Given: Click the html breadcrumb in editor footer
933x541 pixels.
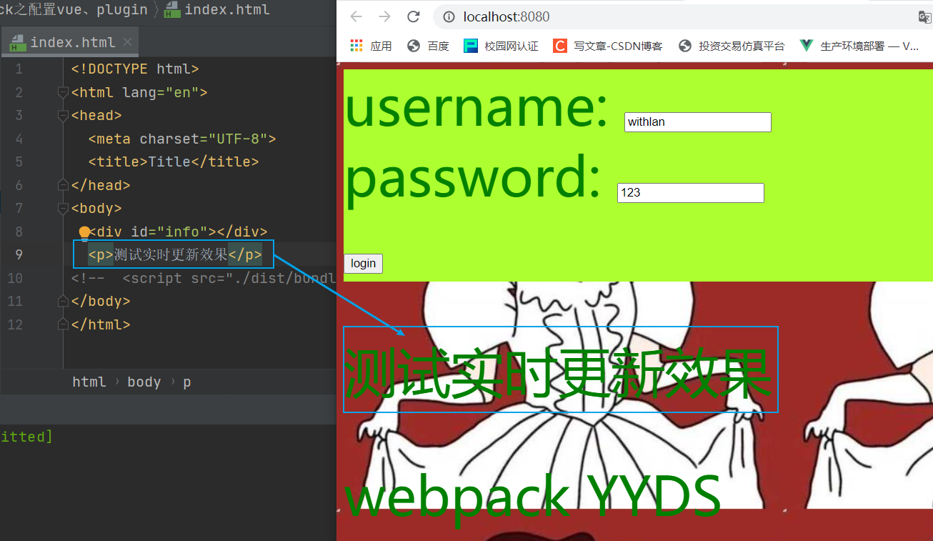Looking at the screenshot, I should pyautogui.click(x=89, y=382).
